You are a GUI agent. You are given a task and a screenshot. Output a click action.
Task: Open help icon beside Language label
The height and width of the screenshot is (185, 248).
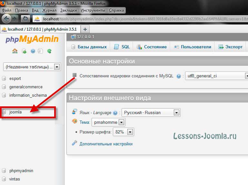pyautogui.click(x=115, y=113)
